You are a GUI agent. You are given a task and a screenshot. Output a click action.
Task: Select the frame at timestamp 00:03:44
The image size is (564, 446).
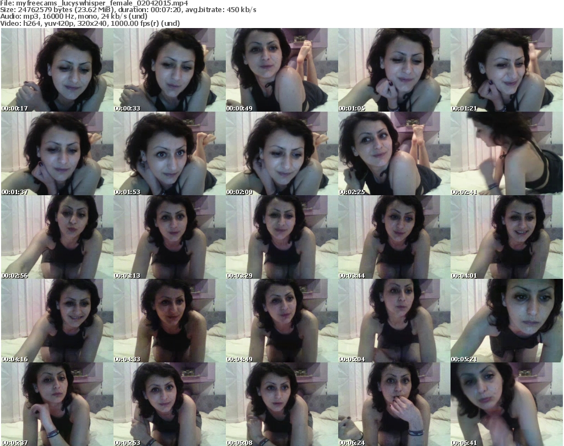pos(394,238)
